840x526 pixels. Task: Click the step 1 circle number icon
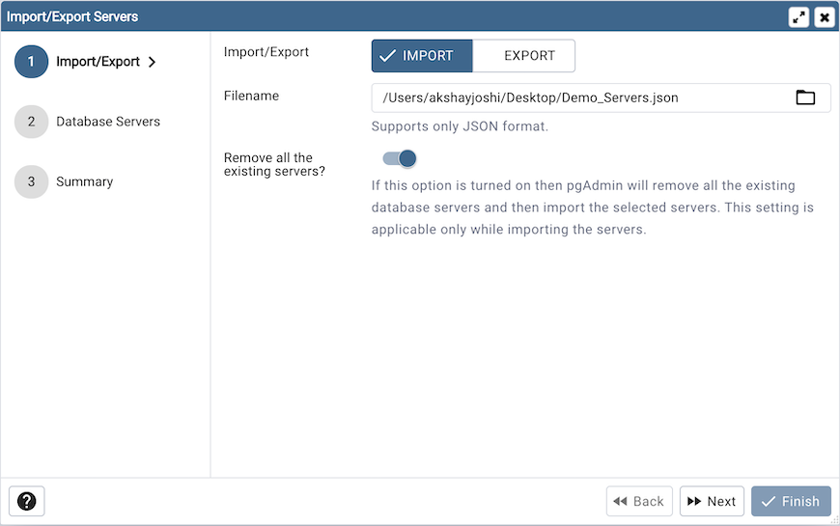point(31,62)
